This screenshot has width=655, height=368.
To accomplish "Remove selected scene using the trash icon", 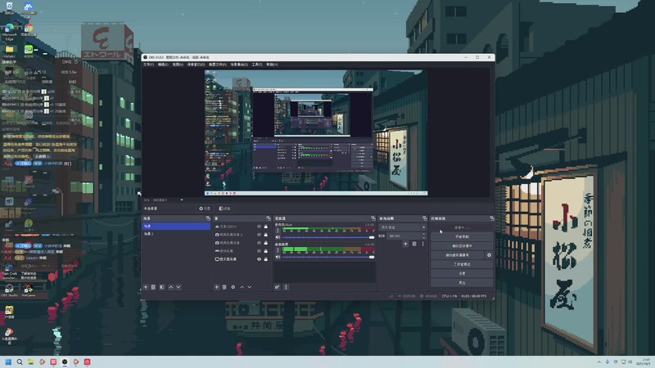I will (x=153, y=287).
